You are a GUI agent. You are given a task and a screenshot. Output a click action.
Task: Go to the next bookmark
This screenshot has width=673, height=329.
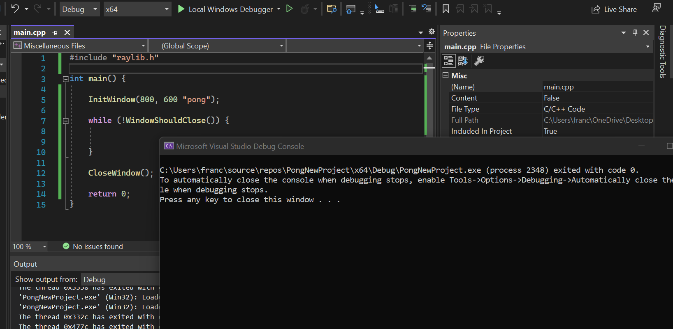(474, 9)
